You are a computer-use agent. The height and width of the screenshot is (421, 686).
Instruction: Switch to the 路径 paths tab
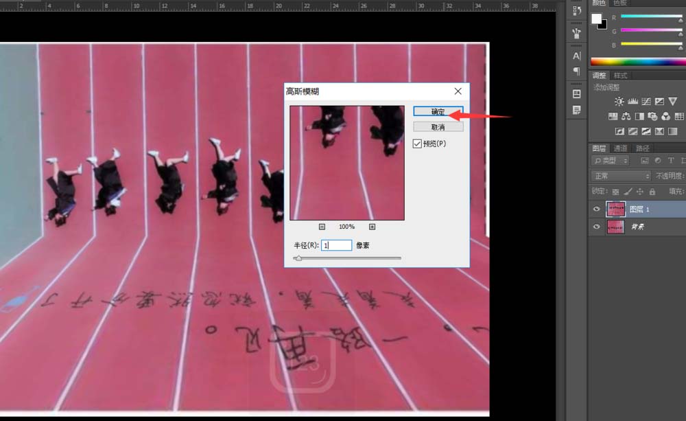click(642, 148)
